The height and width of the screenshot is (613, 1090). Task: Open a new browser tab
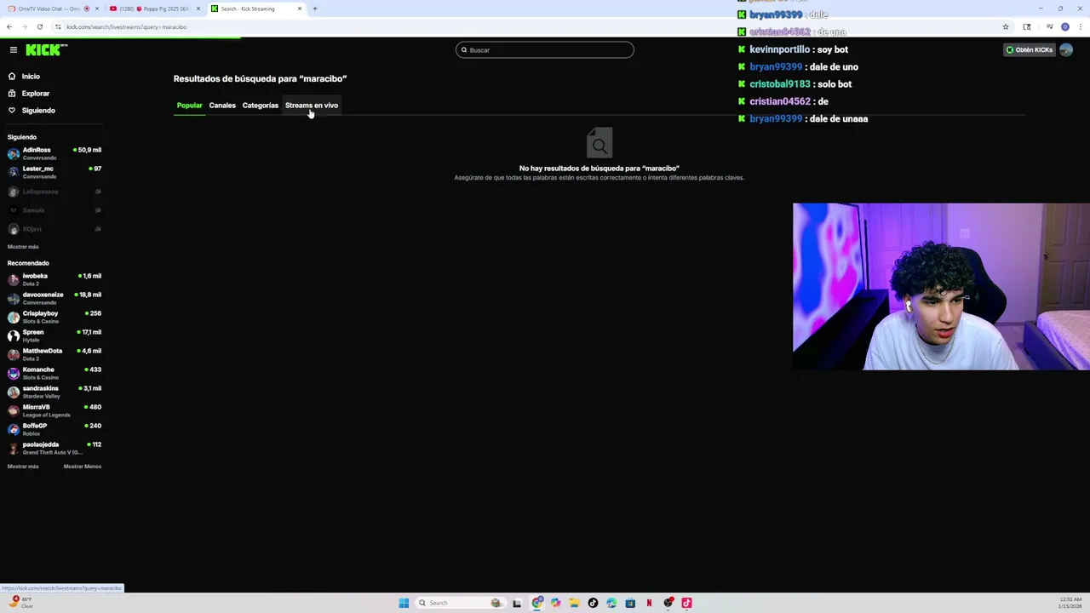pyautogui.click(x=315, y=9)
